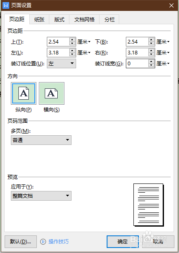Increase the top margin with the up arrow
Image resolution: width=179 pixels, height=253 pixels.
click(72, 40)
